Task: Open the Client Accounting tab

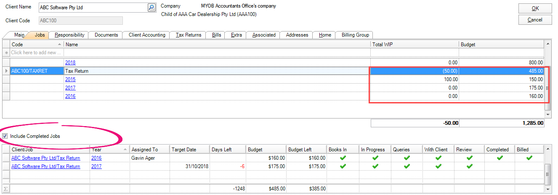Action: (x=147, y=35)
